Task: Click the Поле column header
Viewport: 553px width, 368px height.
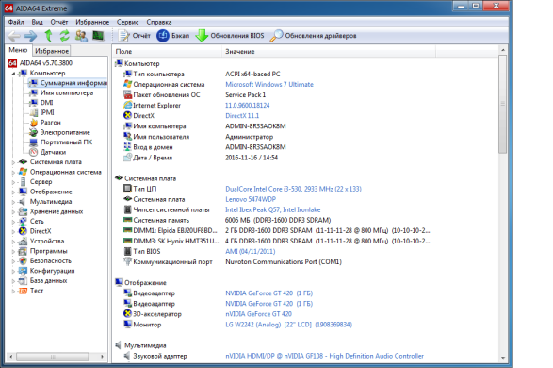Action: pyautogui.click(x=167, y=51)
